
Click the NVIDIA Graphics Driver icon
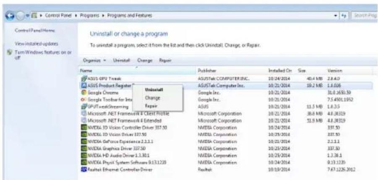84,149
